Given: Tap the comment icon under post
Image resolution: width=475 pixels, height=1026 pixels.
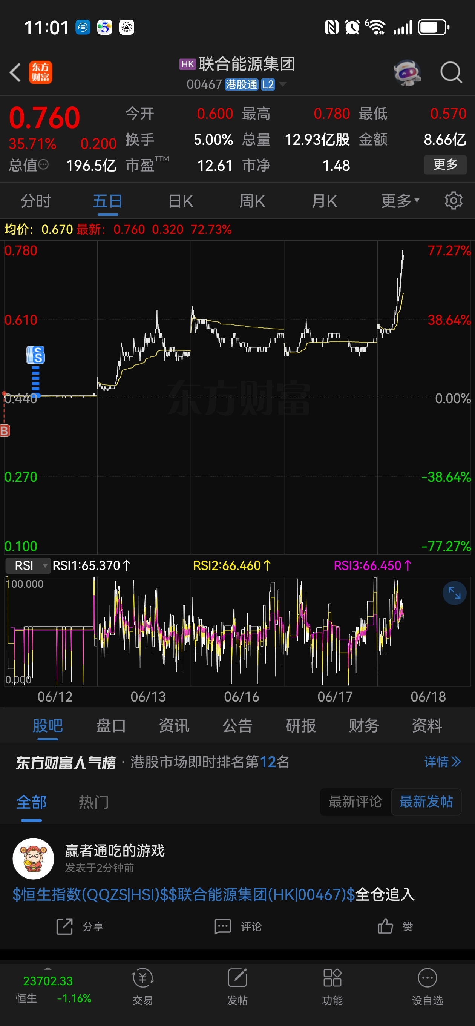Looking at the screenshot, I should click(222, 926).
